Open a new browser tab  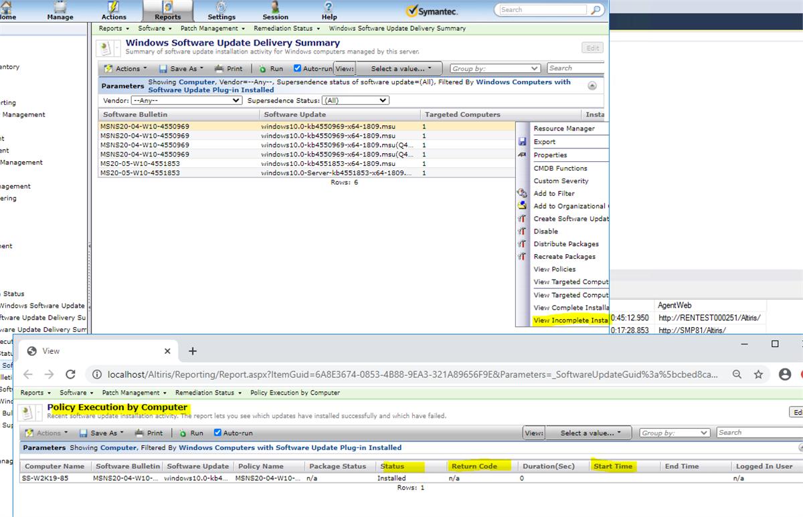(x=192, y=351)
